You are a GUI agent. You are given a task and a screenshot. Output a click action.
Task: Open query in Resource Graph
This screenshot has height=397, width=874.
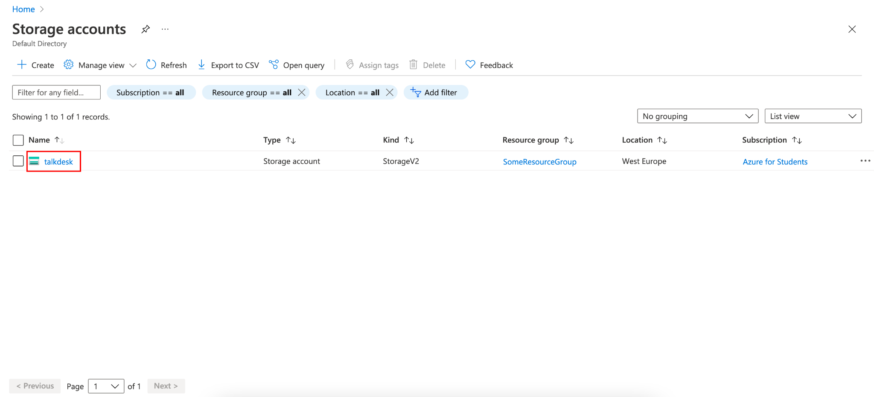(x=297, y=65)
